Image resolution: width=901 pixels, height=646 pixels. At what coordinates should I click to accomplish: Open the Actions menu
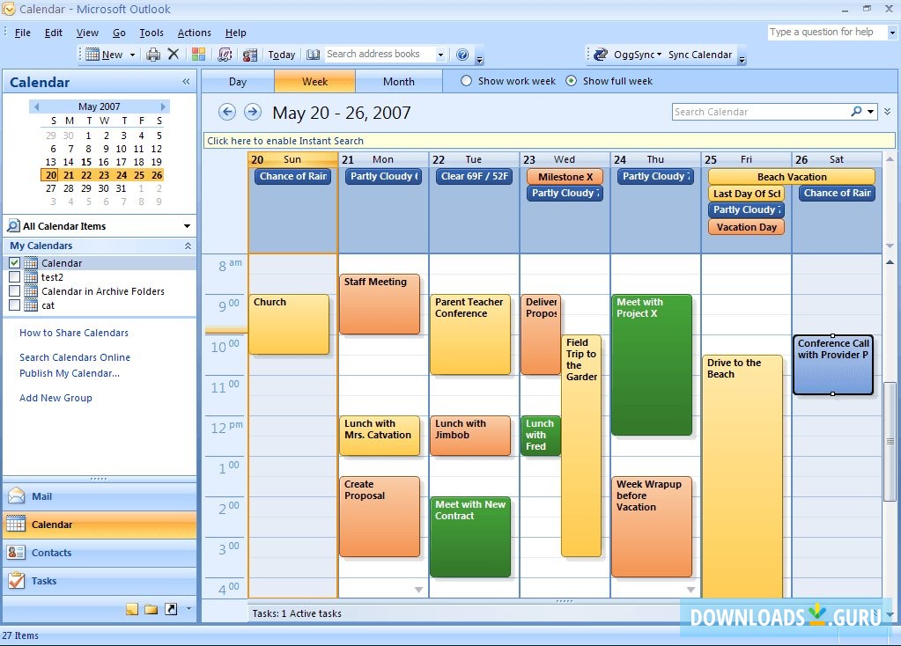[195, 33]
